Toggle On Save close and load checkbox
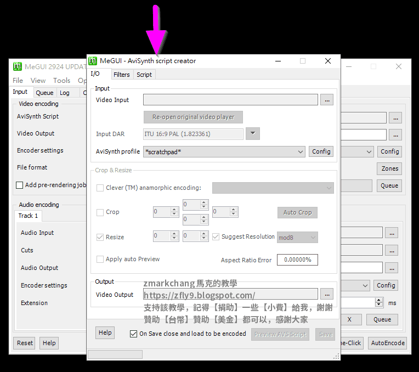 [x=133, y=334]
